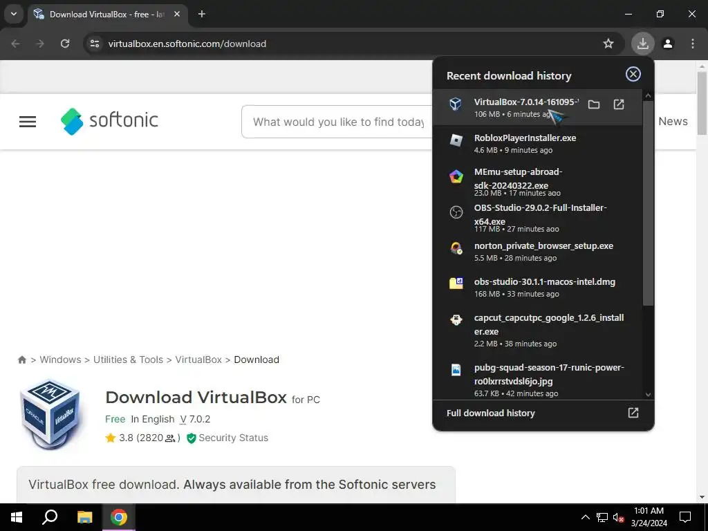This screenshot has height=531, width=708.
Task: Go forward to next page
Action: [x=40, y=44]
